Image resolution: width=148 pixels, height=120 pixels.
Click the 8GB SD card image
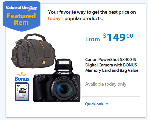(22, 91)
